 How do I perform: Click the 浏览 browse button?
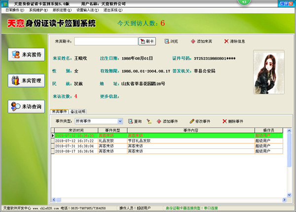[x=171, y=42]
